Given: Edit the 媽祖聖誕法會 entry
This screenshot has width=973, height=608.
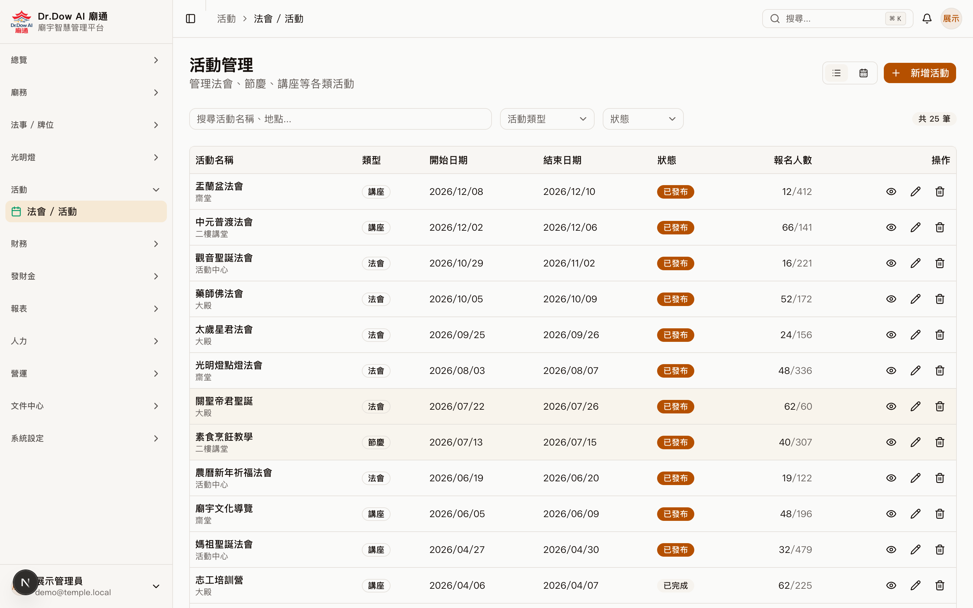Looking at the screenshot, I should (916, 549).
